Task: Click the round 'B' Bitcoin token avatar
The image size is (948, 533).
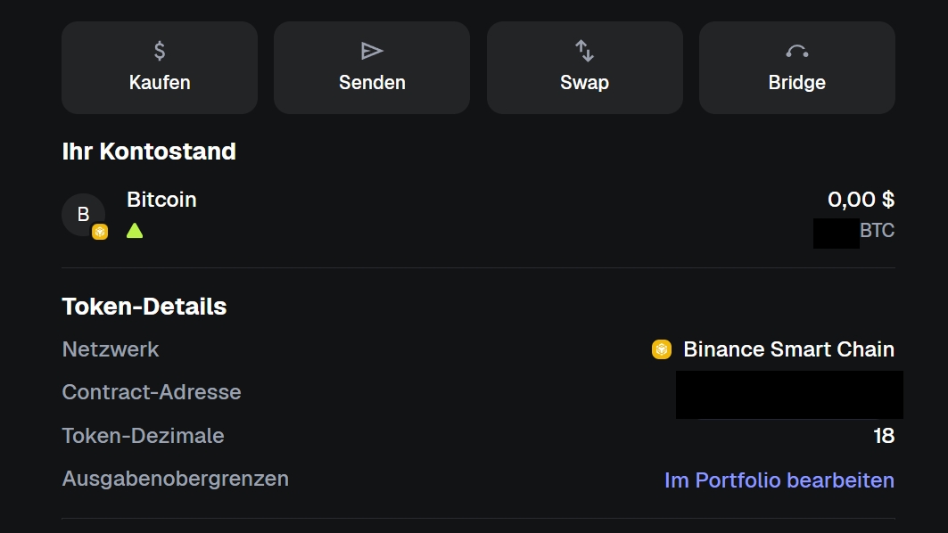Action: 83,214
